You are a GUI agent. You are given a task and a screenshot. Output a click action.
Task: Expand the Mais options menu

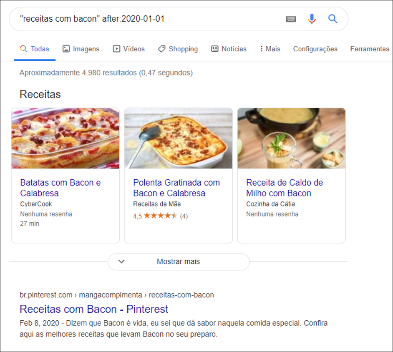click(270, 49)
